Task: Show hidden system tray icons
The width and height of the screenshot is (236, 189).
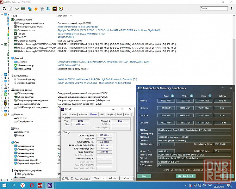Action: click(x=186, y=185)
